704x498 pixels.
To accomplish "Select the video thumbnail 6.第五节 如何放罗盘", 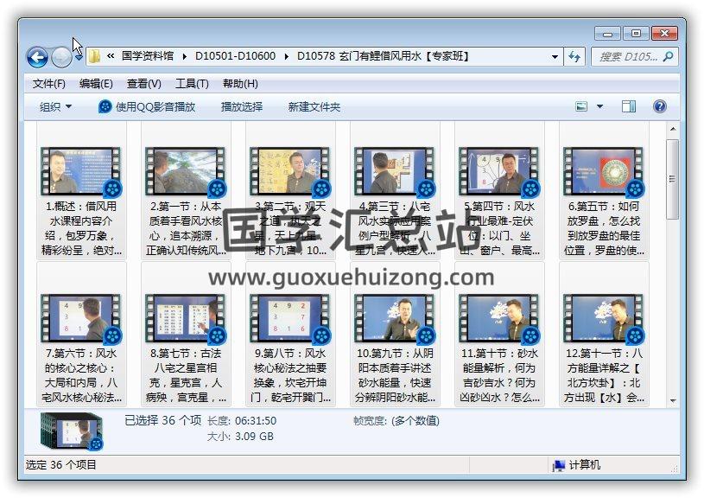I will click(x=603, y=171).
